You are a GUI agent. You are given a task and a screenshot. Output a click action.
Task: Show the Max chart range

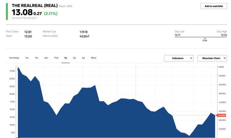[93, 58]
